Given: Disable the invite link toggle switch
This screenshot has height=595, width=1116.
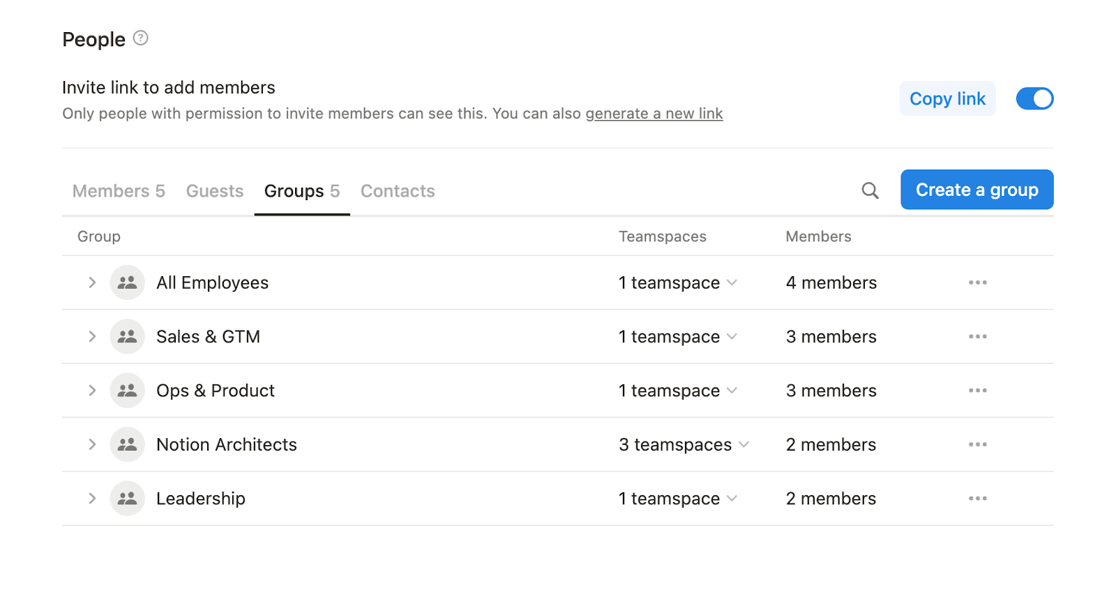Looking at the screenshot, I should [1034, 99].
